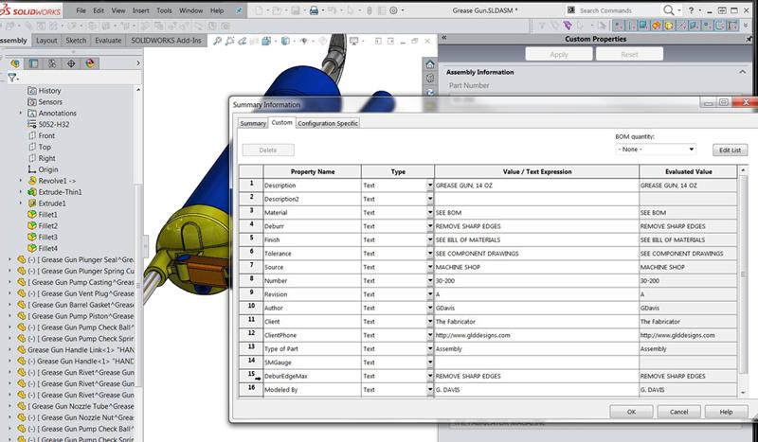Image resolution: width=758 pixels, height=442 pixels.
Task: Click the feature tree filter funnel icon
Action: coord(11,78)
